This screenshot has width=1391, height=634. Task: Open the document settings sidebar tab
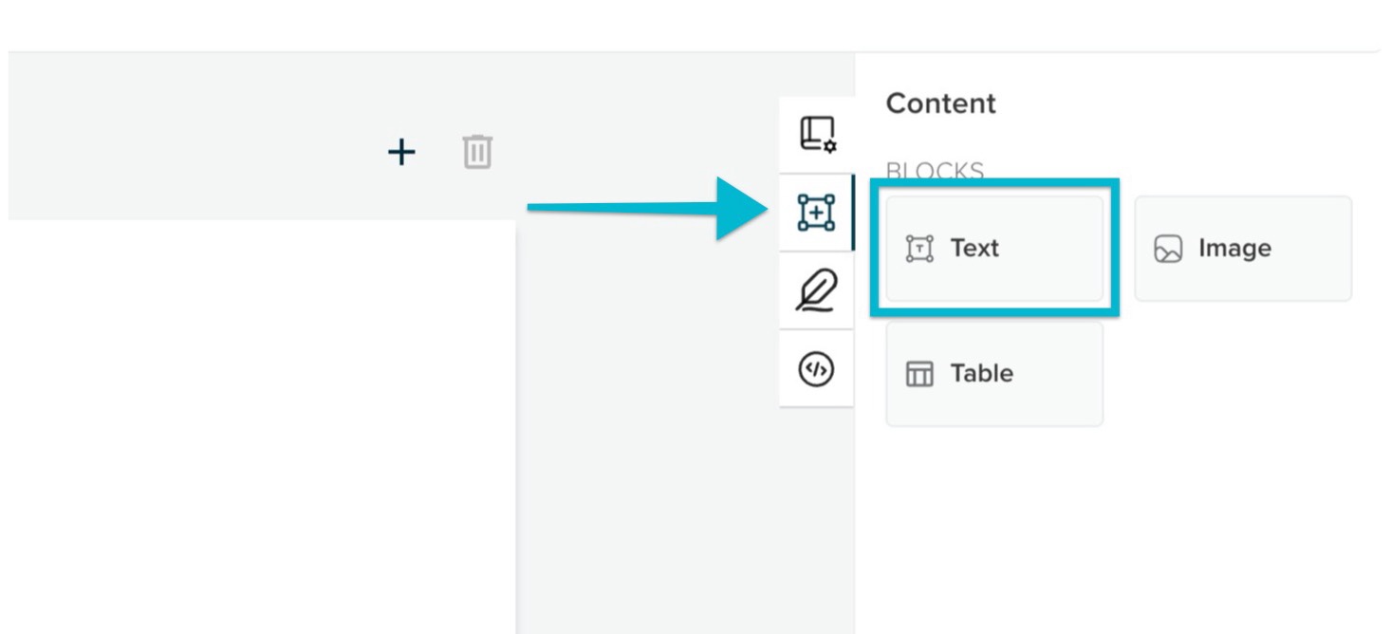[x=817, y=135]
